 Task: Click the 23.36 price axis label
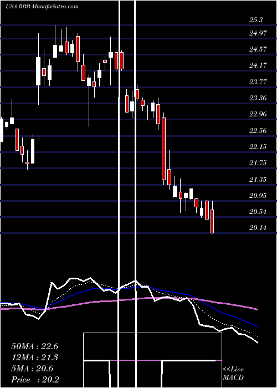[258, 98]
